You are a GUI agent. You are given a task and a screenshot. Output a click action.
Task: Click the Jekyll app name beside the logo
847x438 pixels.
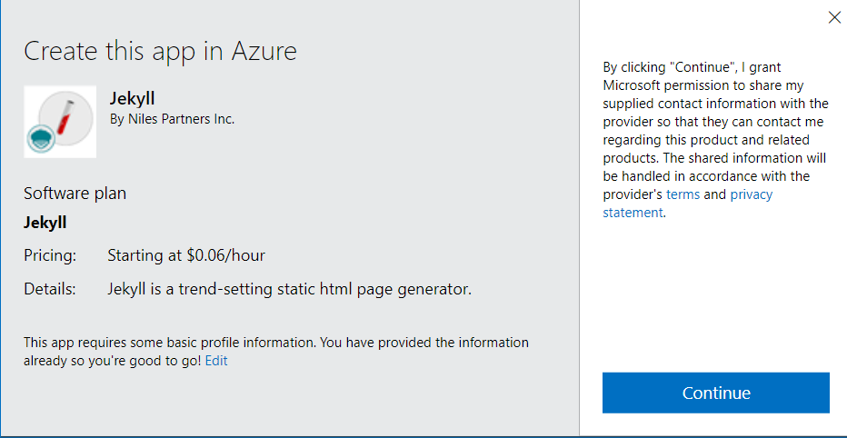click(x=133, y=99)
